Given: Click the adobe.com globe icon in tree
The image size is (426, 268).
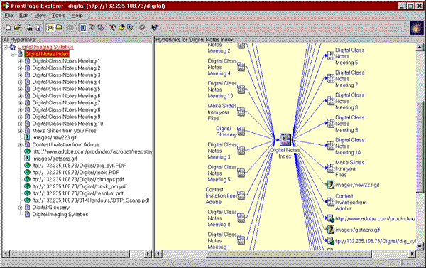Looking at the screenshot, I should (x=27, y=151).
